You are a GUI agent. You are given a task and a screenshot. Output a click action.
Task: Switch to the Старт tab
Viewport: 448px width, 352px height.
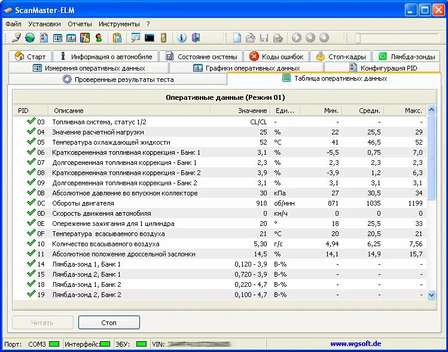tap(30, 57)
